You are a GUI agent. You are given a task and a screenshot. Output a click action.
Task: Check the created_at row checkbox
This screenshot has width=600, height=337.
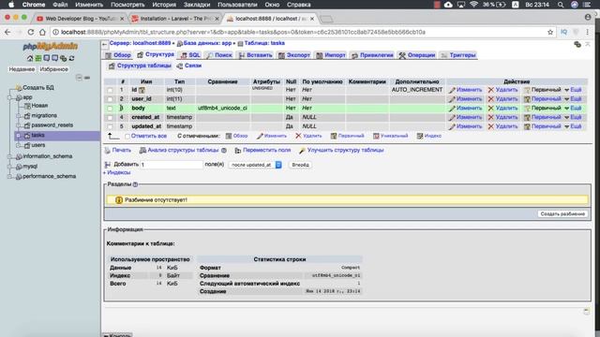(x=111, y=118)
